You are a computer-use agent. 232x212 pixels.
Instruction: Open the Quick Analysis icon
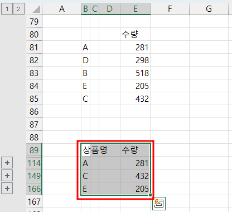coord(159,204)
